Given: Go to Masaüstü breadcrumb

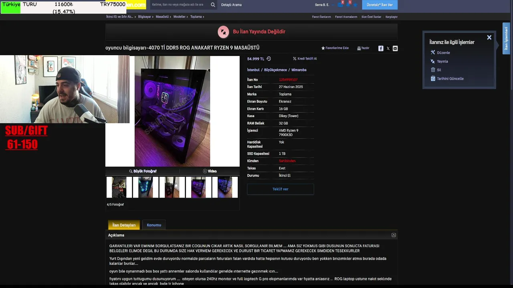Looking at the screenshot, I should pyautogui.click(x=162, y=17).
